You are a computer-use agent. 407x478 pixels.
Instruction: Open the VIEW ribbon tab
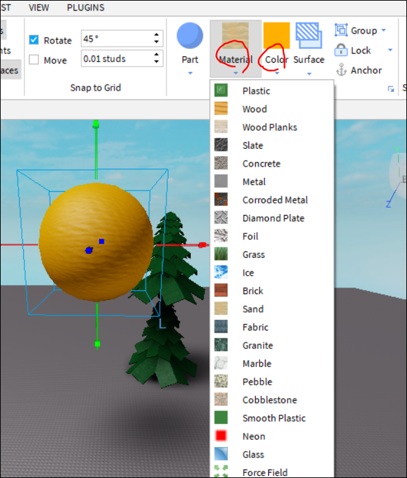click(x=39, y=8)
